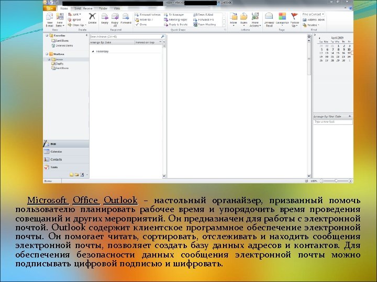Viewport: 377px width, 282px height.
Task: Go to previous month in calendar
Action: (x=319, y=38)
